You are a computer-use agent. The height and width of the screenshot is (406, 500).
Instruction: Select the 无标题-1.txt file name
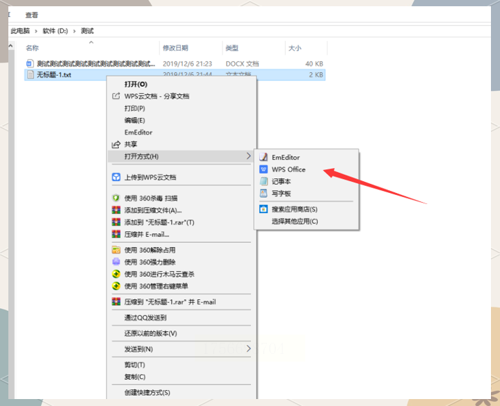54,75
